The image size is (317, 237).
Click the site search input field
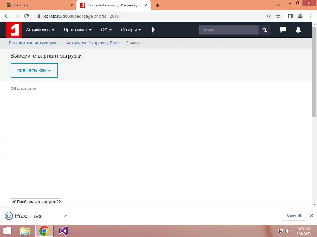229,30
